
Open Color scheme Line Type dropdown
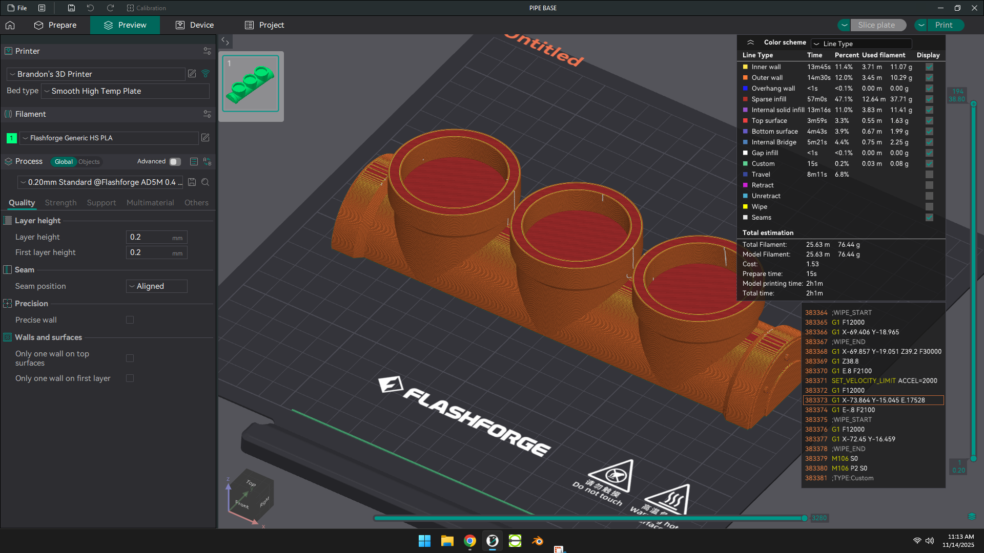tap(861, 44)
